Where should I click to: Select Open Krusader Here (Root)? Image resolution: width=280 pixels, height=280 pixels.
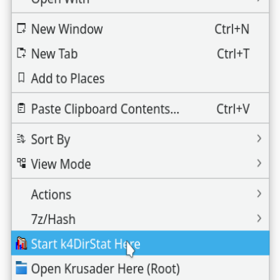point(140,268)
